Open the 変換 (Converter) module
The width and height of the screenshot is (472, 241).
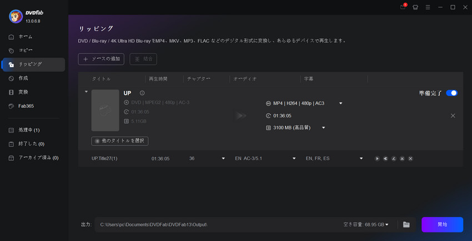pos(34,92)
